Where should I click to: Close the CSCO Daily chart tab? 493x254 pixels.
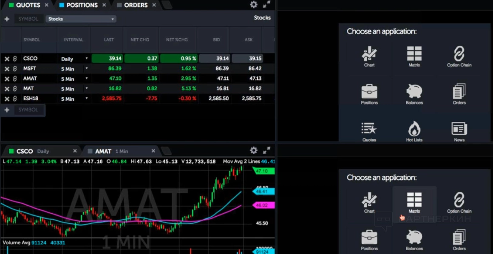click(x=75, y=151)
